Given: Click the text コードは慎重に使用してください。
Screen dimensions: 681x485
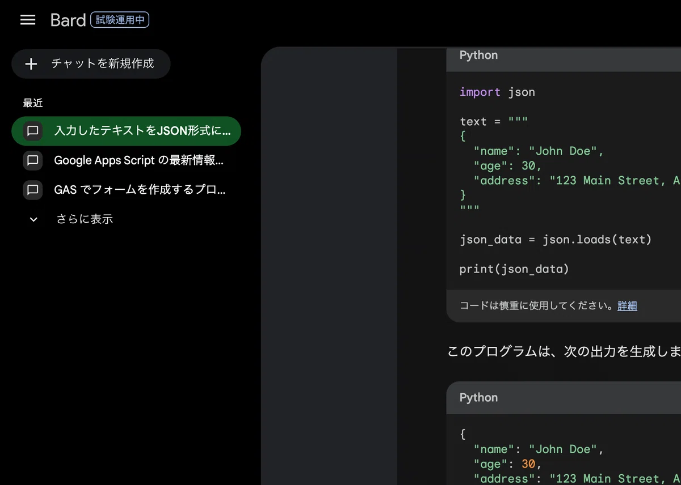Looking at the screenshot, I should (x=538, y=306).
